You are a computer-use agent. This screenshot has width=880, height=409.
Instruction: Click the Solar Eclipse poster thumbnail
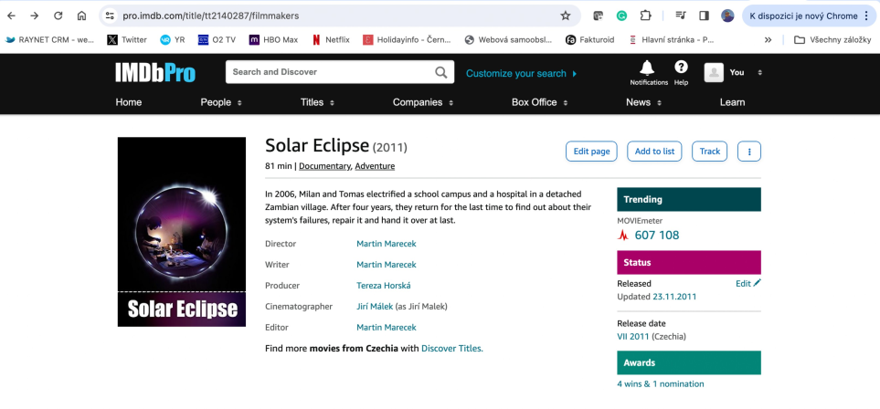click(x=182, y=232)
